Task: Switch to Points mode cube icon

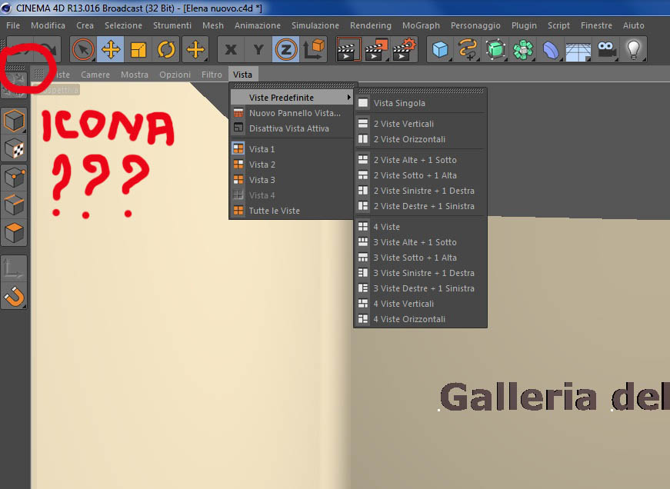Action: coord(14,178)
